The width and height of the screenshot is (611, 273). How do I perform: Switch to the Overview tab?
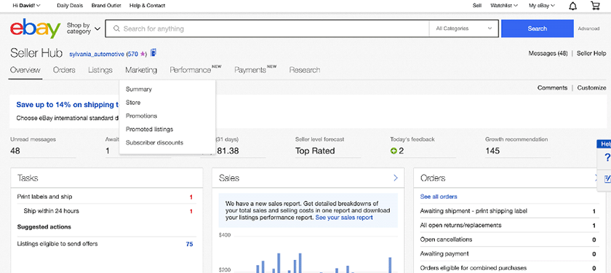(25, 70)
